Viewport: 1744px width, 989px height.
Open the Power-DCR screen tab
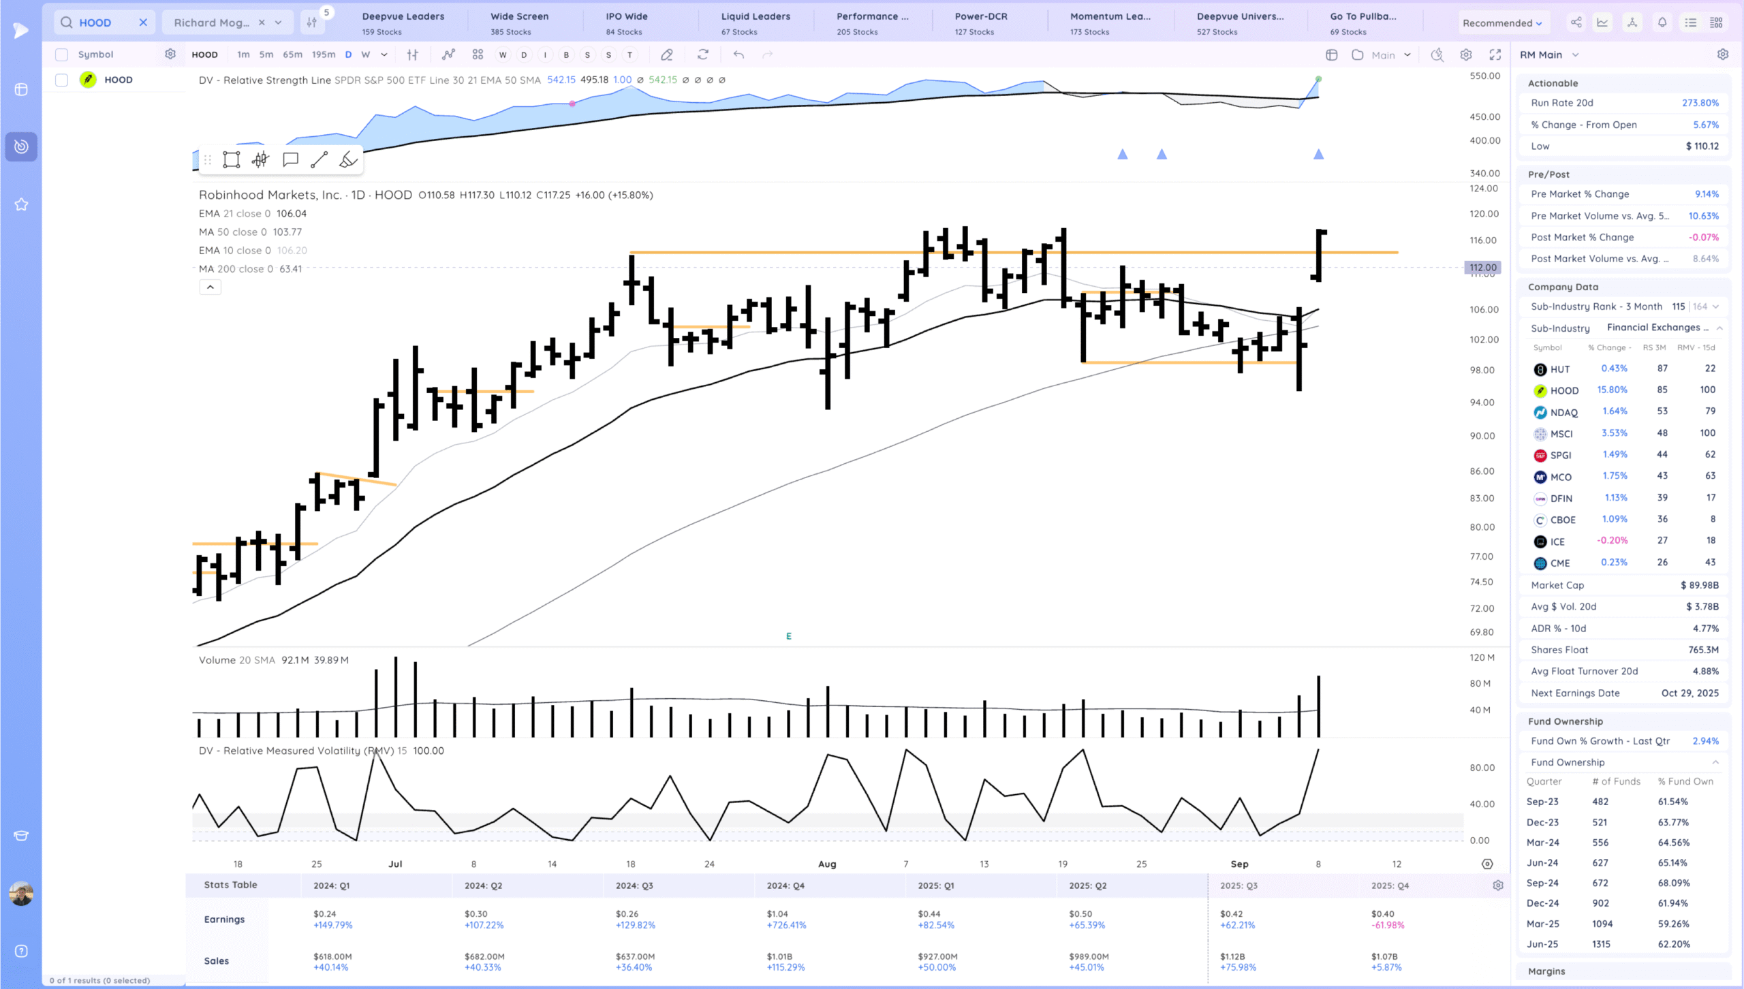pos(981,23)
